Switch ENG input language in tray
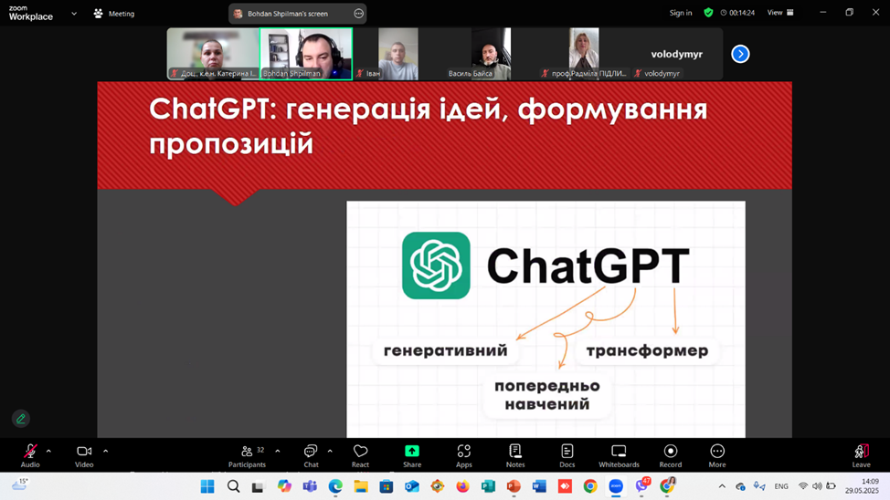 coord(781,486)
